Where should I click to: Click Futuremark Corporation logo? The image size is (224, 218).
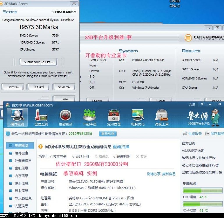click(204, 38)
